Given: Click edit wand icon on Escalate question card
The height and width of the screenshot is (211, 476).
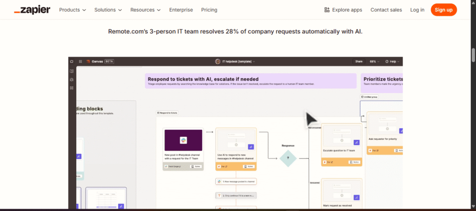Looking at the screenshot, I should (357, 142).
